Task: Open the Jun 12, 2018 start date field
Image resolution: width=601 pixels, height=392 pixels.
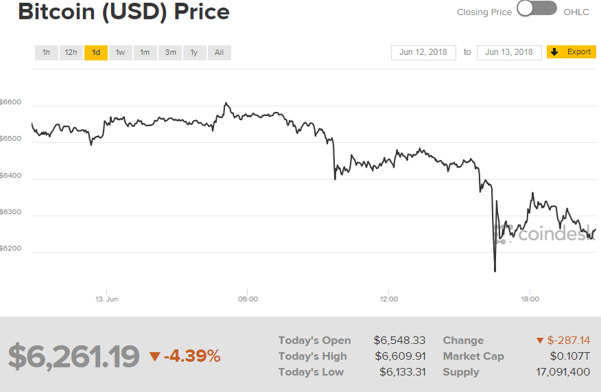Action: pyautogui.click(x=423, y=53)
